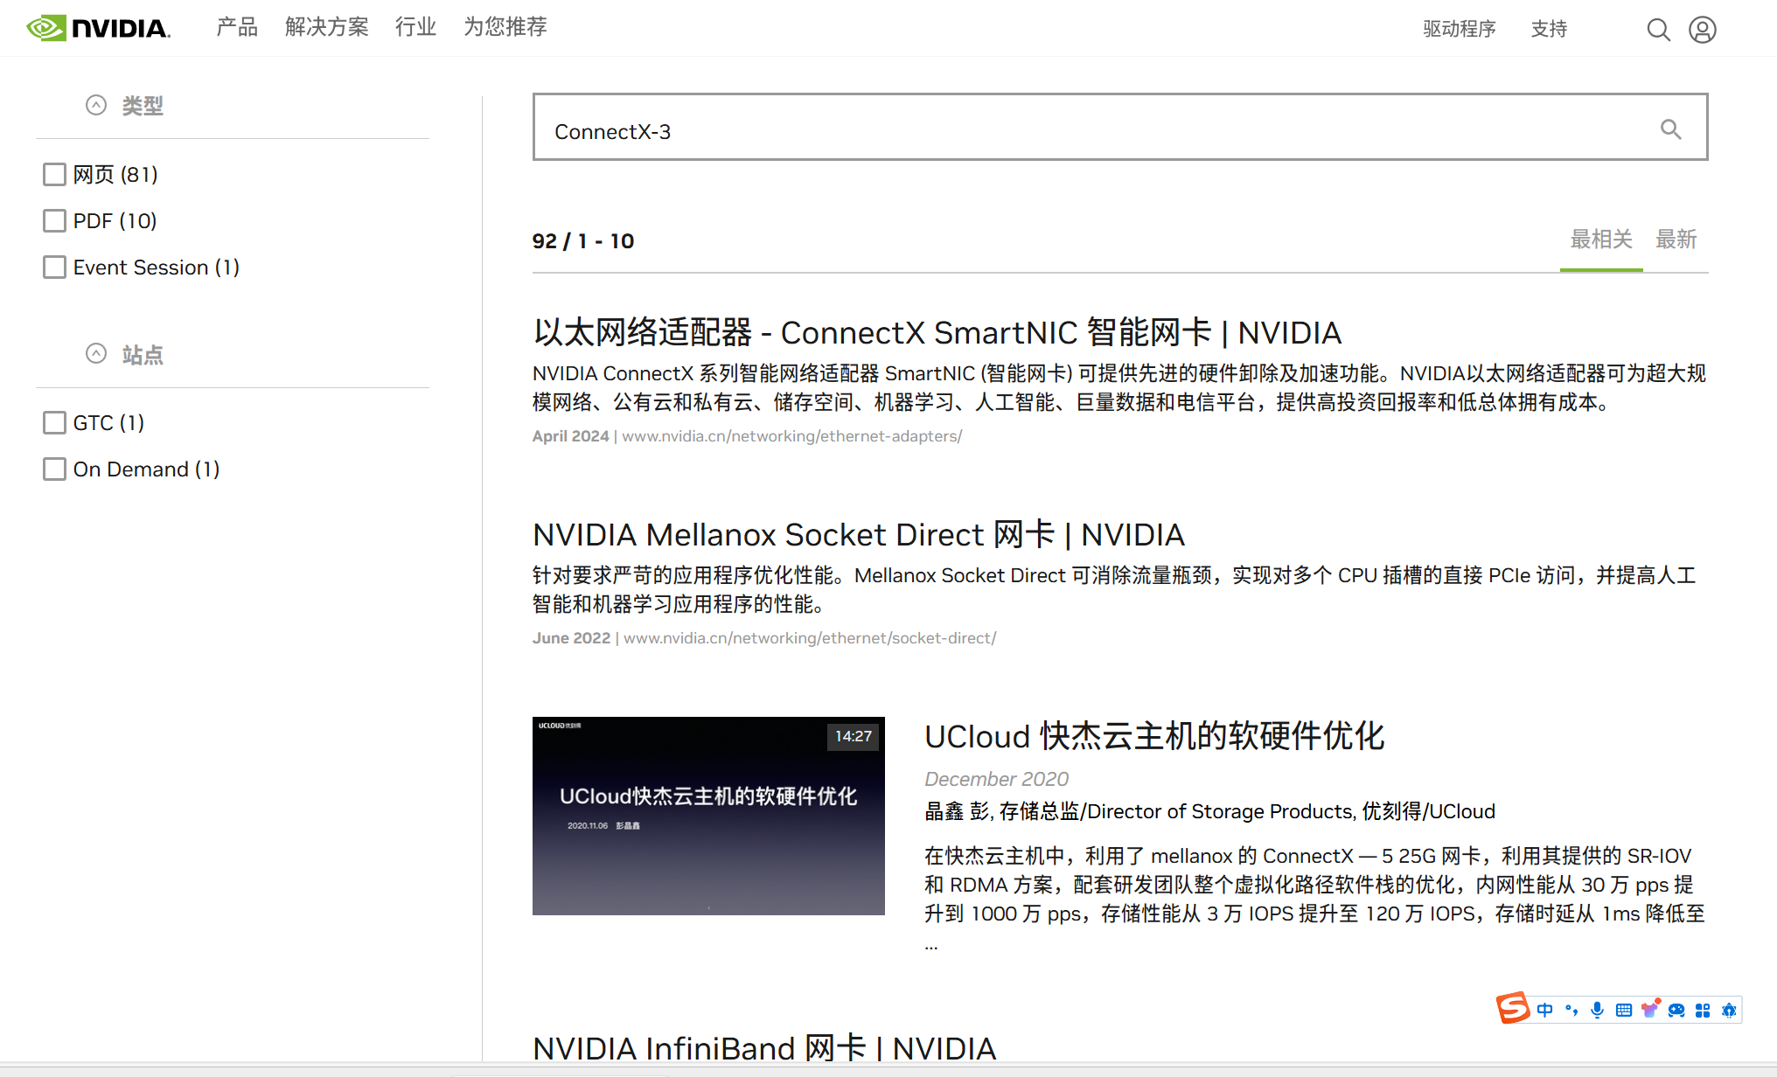Check the 网页 (81) filter

[x=54, y=174]
